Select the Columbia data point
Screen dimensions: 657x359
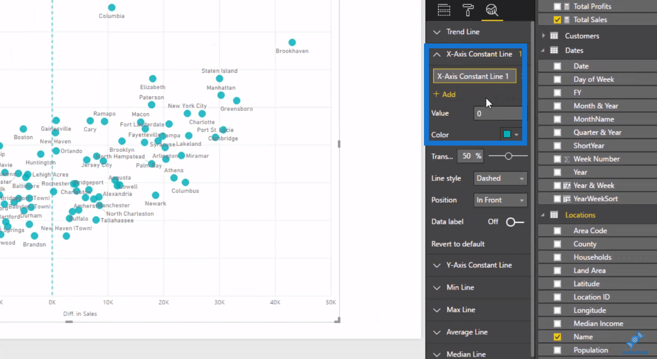112,7
